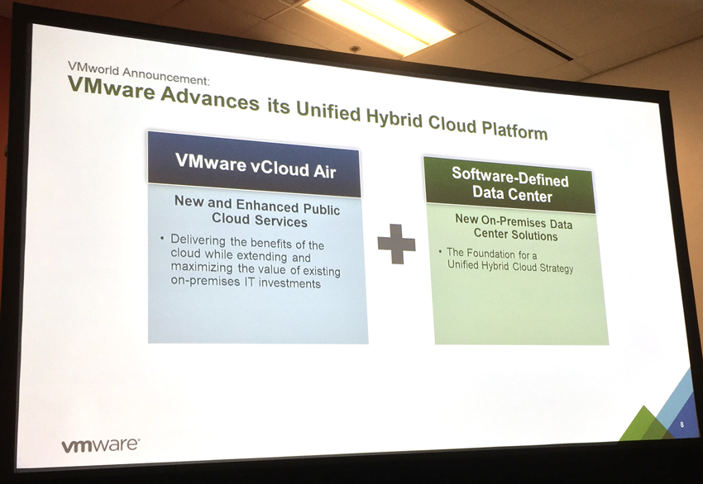Click the "Software-Defined Data Center" green header
This screenshot has height=484, width=703.
(x=509, y=185)
